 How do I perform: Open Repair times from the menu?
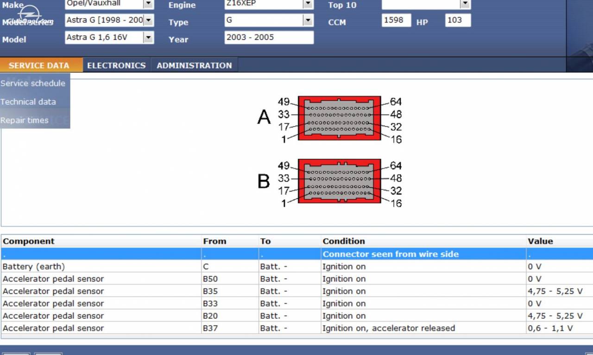[x=25, y=120]
